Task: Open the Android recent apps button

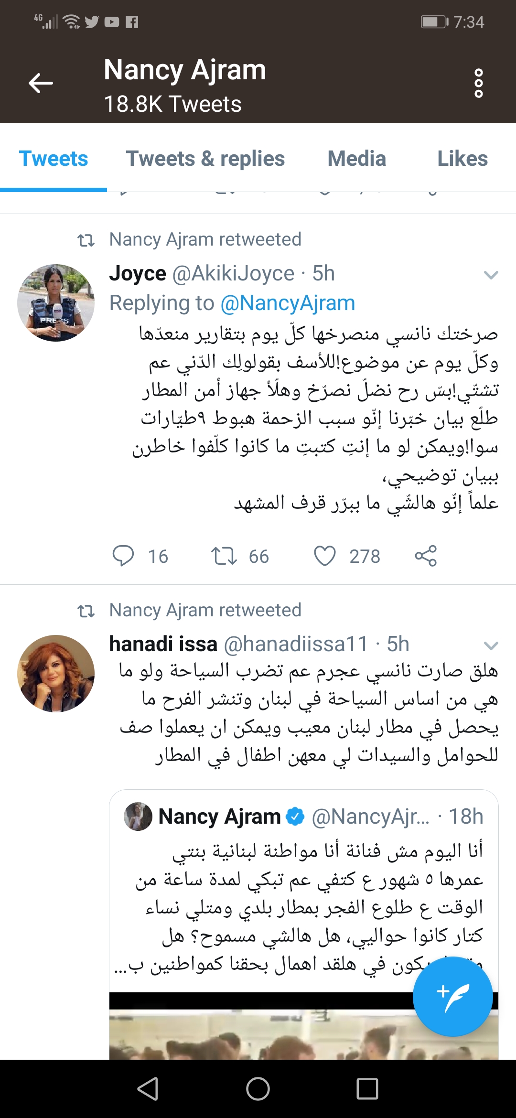Action: 367,1089
